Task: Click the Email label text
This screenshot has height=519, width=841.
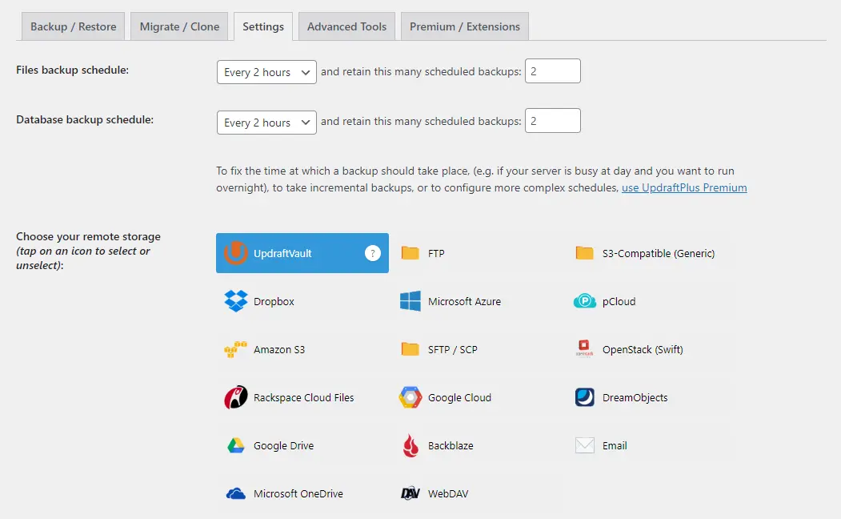Action: coord(614,445)
